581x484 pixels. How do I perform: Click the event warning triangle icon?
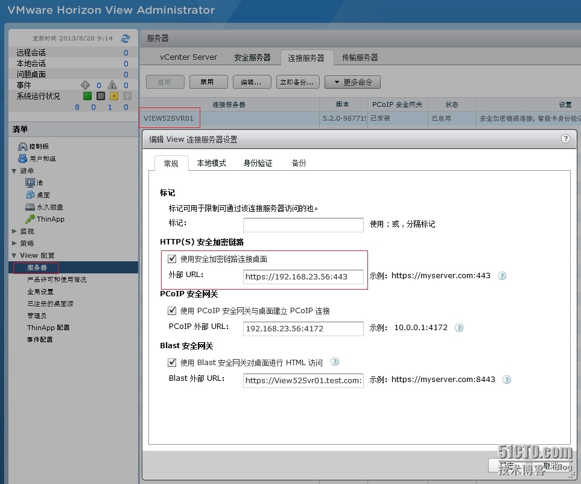pyautogui.click(x=112, y=85)
